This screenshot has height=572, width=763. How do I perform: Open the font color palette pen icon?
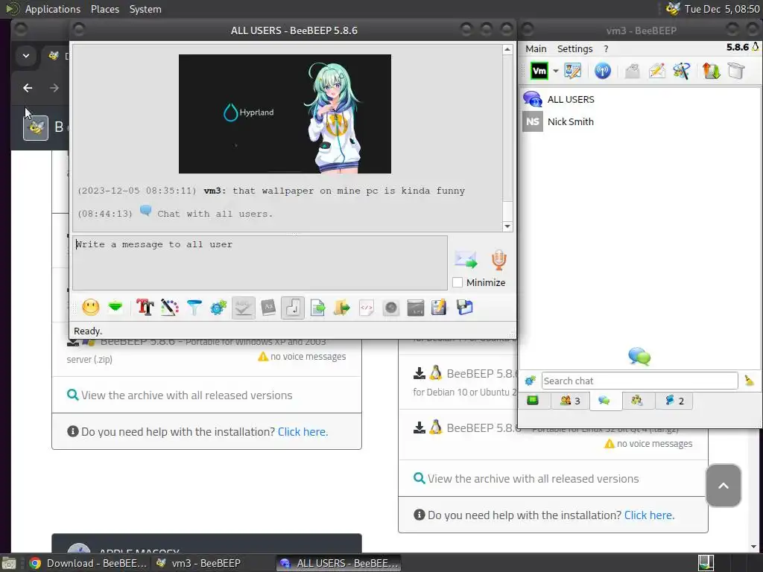point(170,308)
